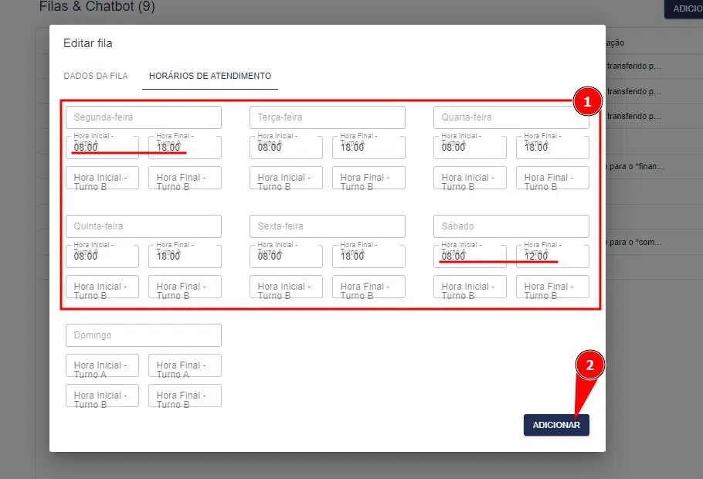Focus Domingo Hora Inicial Turno A

click(x=102, y=365)
